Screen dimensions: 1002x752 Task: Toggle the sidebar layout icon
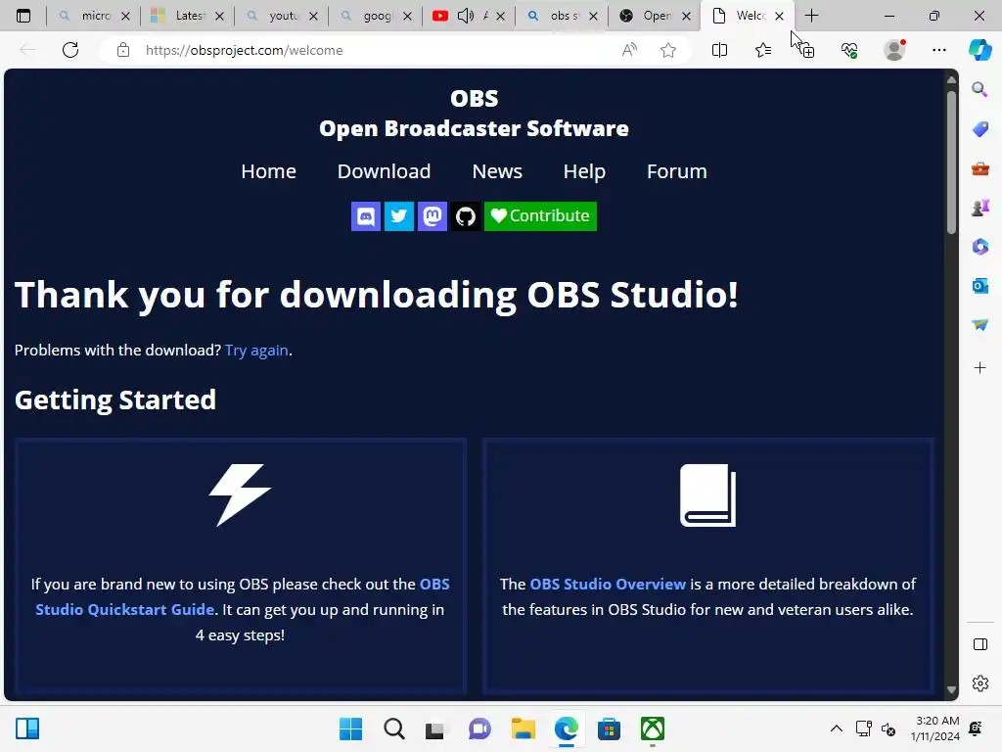pos(979,644)
